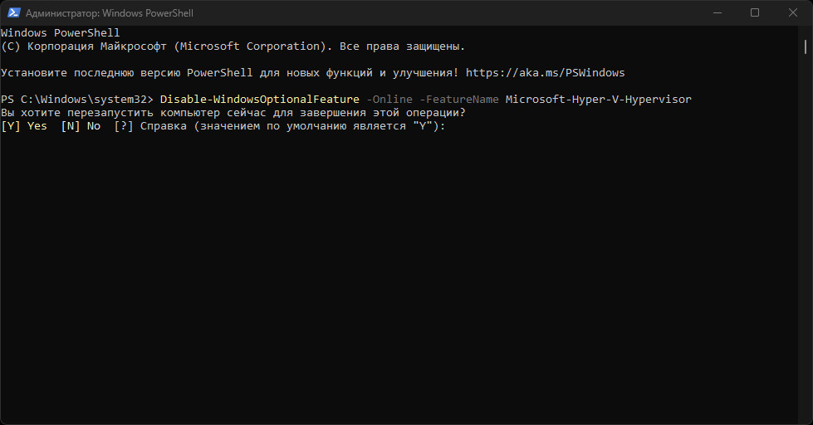Close the Administrator PowerShell window
This screenshot has height=425, width=813.
(x=793, y=13)
